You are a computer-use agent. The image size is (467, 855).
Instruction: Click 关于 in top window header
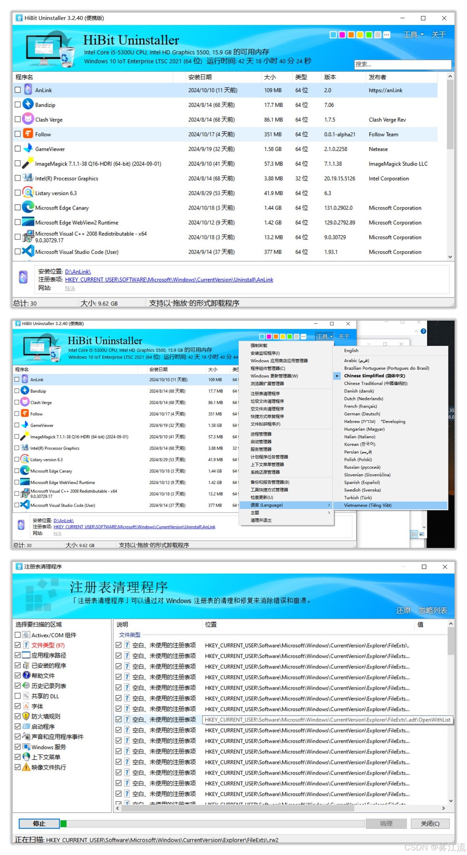(x=439, y=35)
